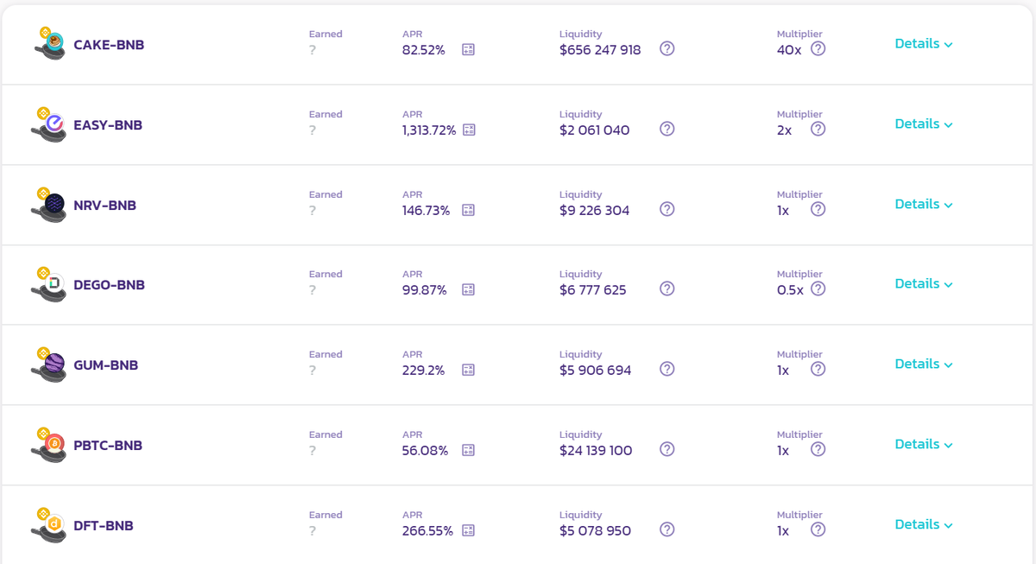Expand Details for EASY-BNB farm
The height and width of the screenshot is (564, 1036).
coord(923,124)
